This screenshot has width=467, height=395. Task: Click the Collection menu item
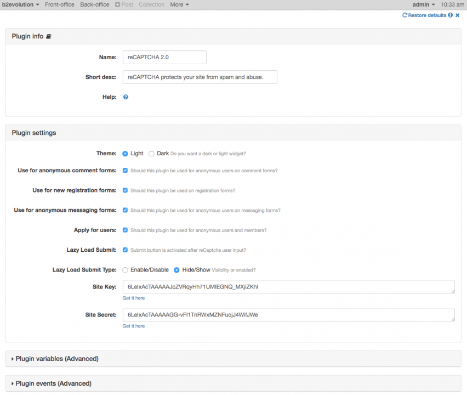(151, 4)
